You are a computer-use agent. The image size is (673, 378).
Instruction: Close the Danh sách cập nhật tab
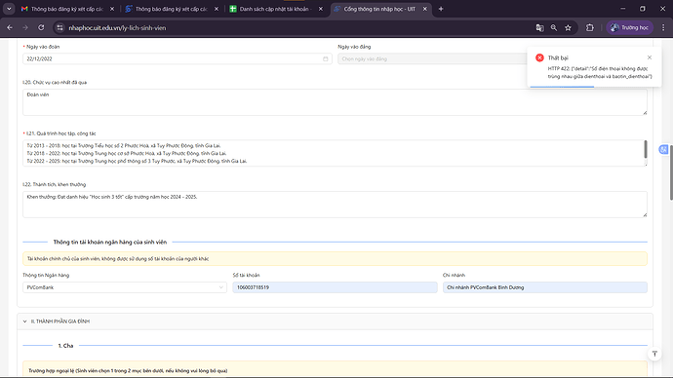(x=321, y=9)
